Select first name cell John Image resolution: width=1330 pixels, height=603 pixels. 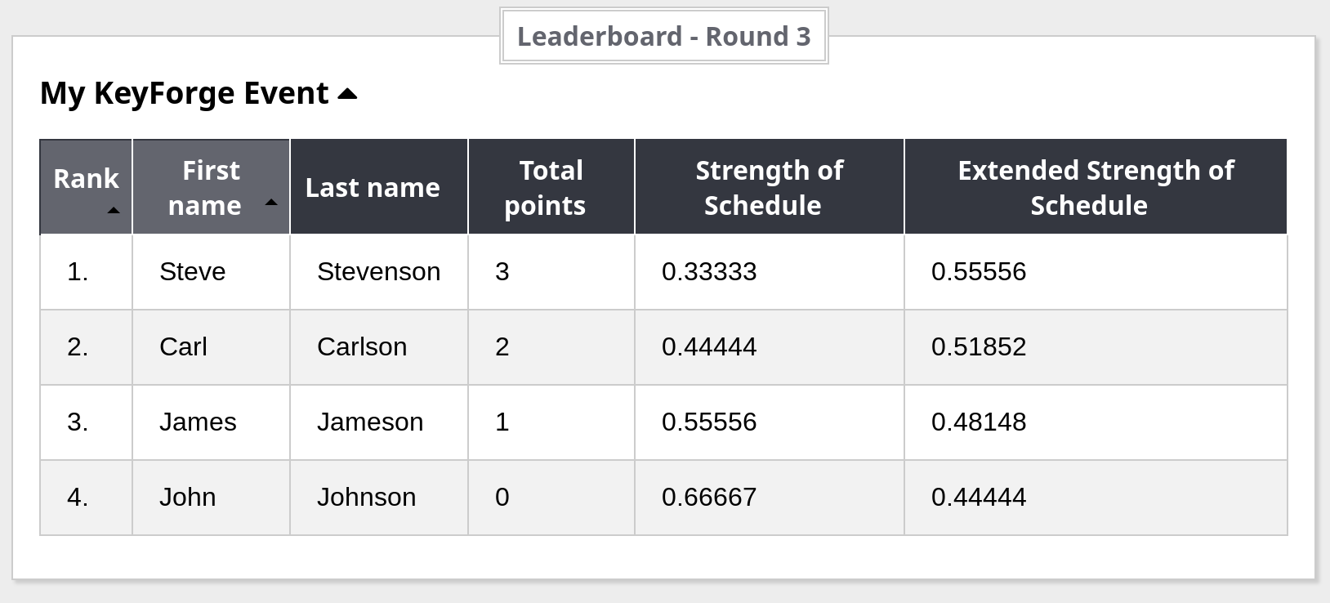[188, 498]
